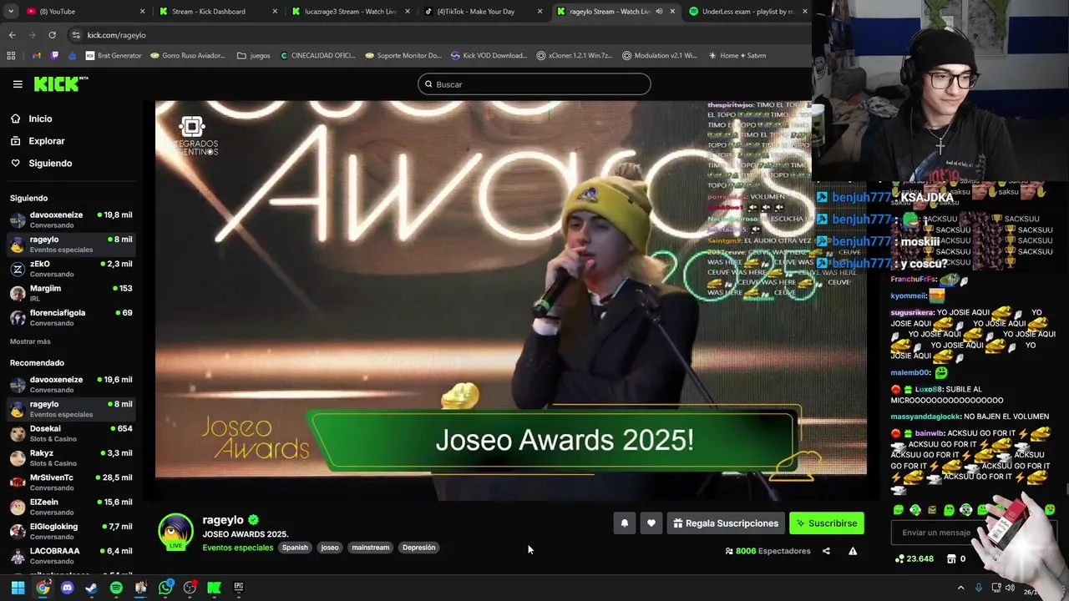Viewport: 1069px width, 601px height.
Task: Click the kick.com/rageylo address bar
Action: click(x=116, y=35)
